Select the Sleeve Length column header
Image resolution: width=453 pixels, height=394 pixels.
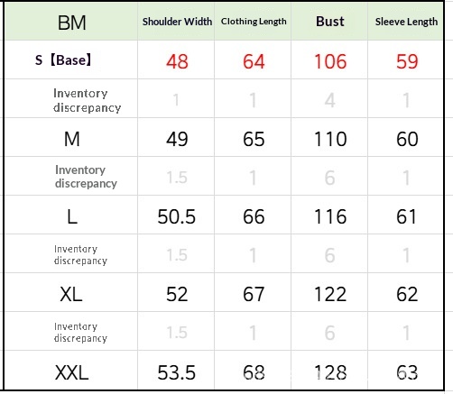point(406,22)
